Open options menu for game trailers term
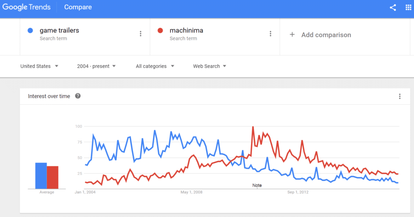 point(140,34)
